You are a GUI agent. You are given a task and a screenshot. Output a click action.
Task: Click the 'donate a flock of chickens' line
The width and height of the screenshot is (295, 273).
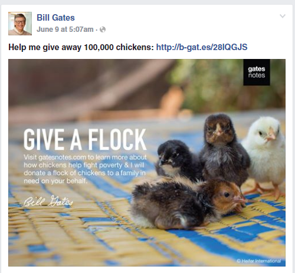click(85, 173)
